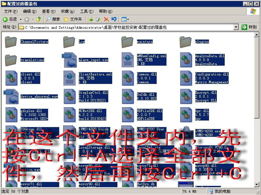Select the maintain folder icon
This screenshot has width=261, height=195.
point(127,42)
